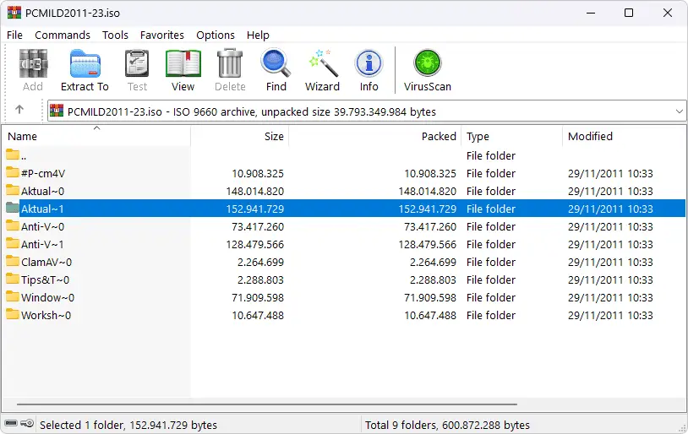Maximize the PCMILD2011-23.iso window
The image size is (688, 434).
[629, 13]
